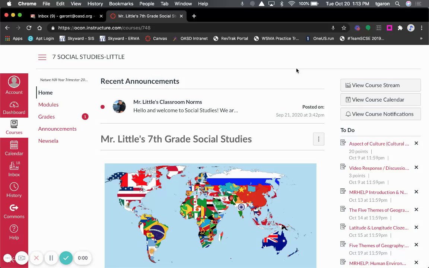The height and width of the screenshot is (268, 429).
Task: Click the Home course navigation link
Action: point(45,93)
